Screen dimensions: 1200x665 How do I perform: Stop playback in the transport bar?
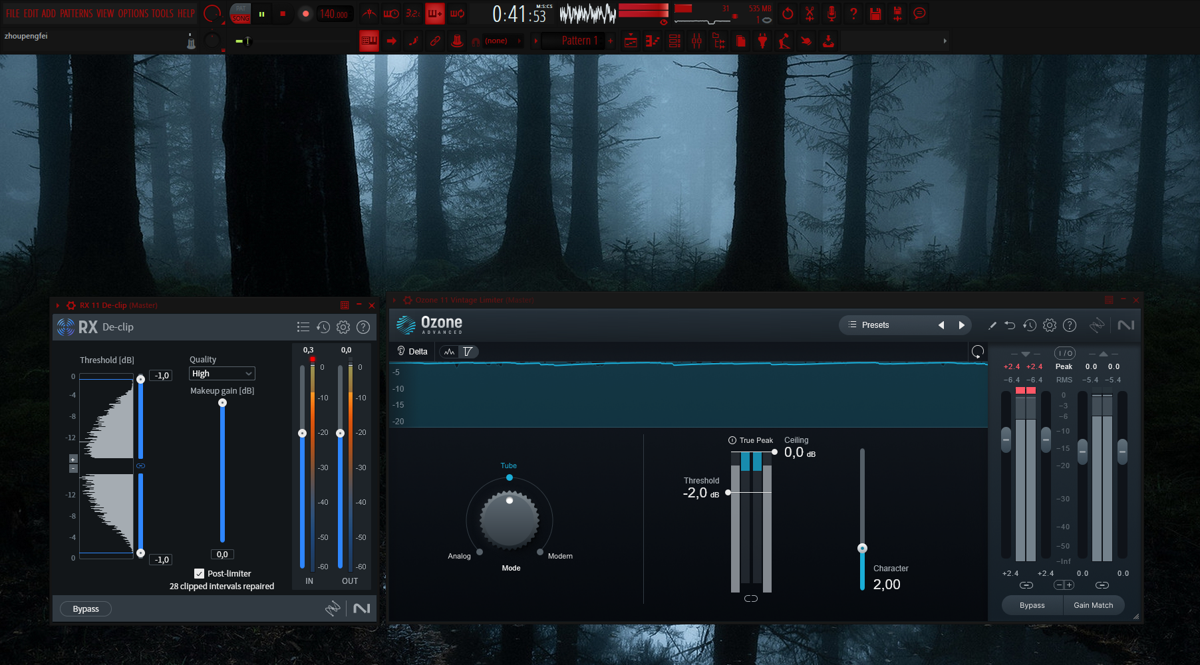coord(283,13)
